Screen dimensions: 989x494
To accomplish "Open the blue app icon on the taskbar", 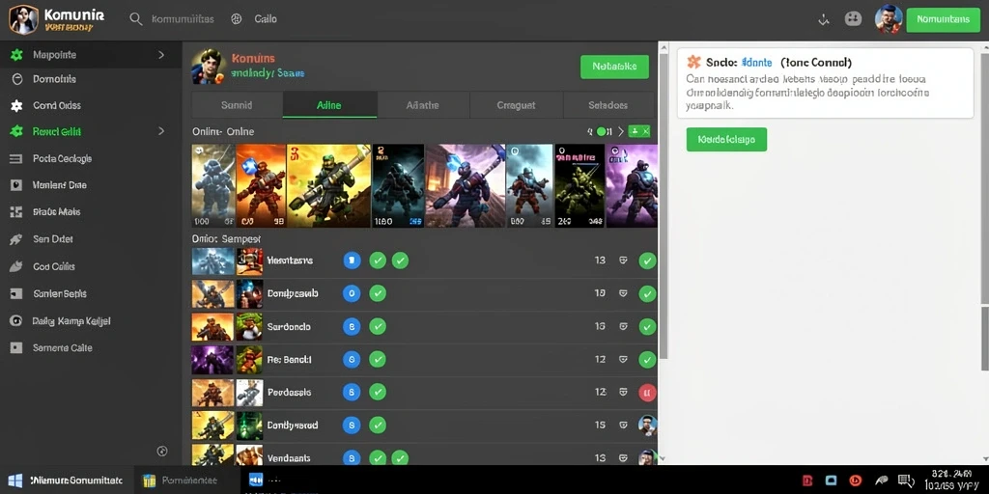I will [255, 480].
